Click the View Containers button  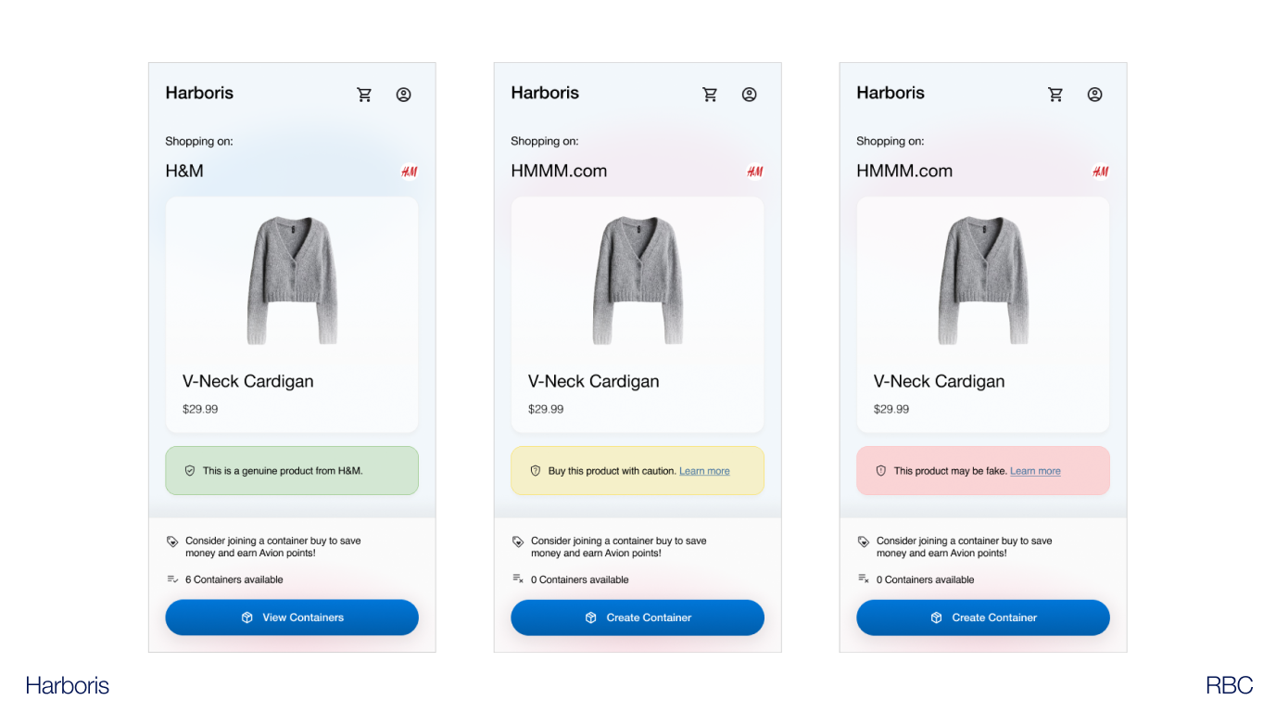292,618
